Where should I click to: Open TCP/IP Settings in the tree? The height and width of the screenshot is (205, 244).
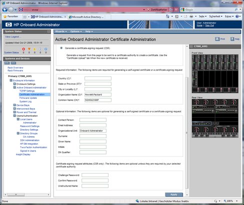click(x=27, y=91)
